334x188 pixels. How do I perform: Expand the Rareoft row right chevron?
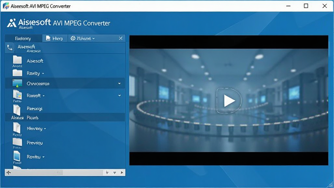(x=119, y=96)
